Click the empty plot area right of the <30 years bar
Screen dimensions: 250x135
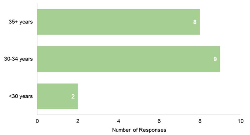coord(156,96)
